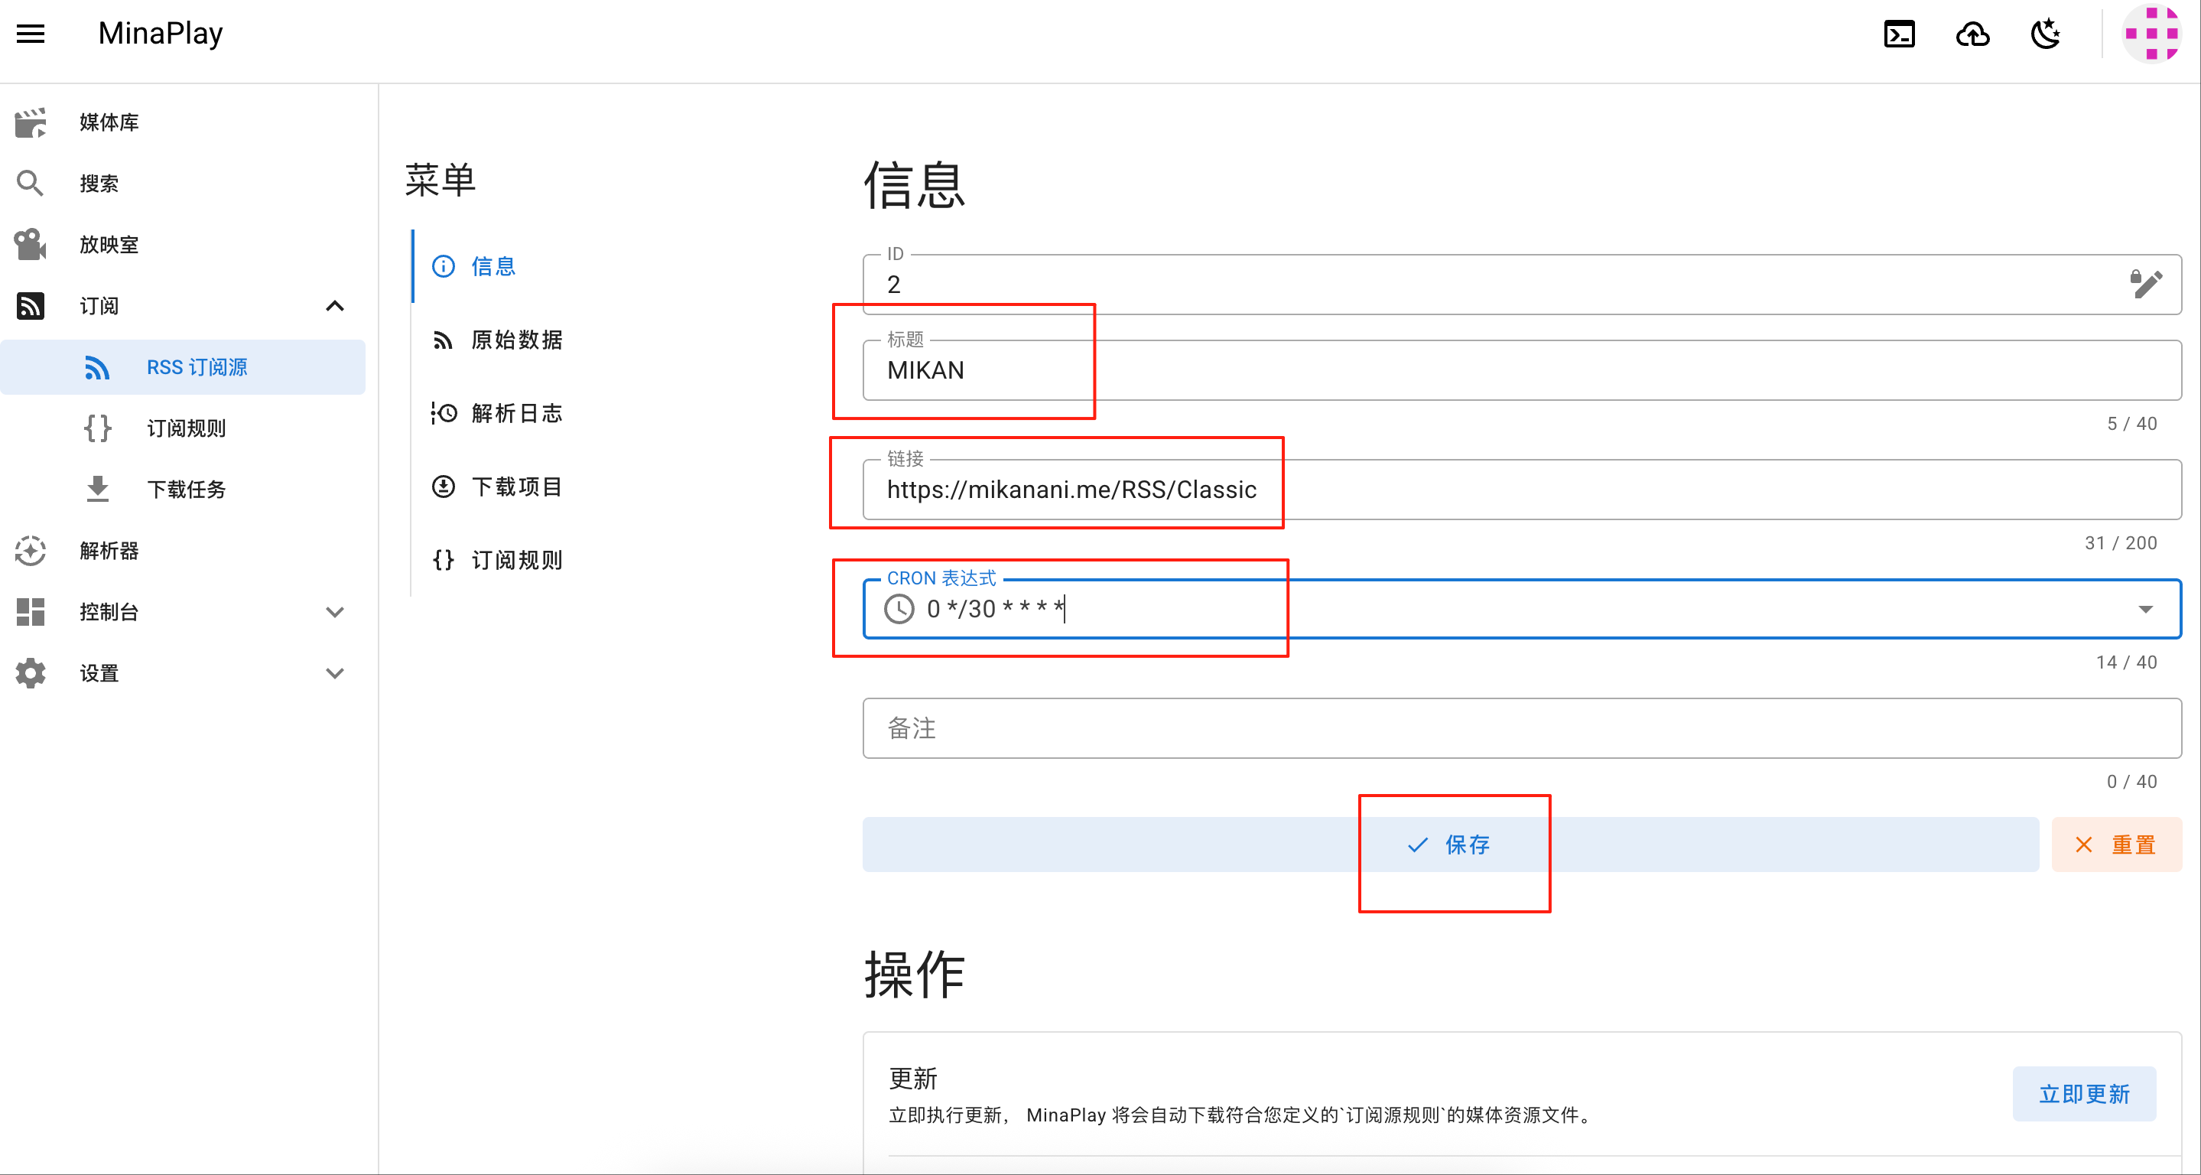Open the terminal console icon
This screenshot has height=1175, width=2201.
[x=1898, y=34]
